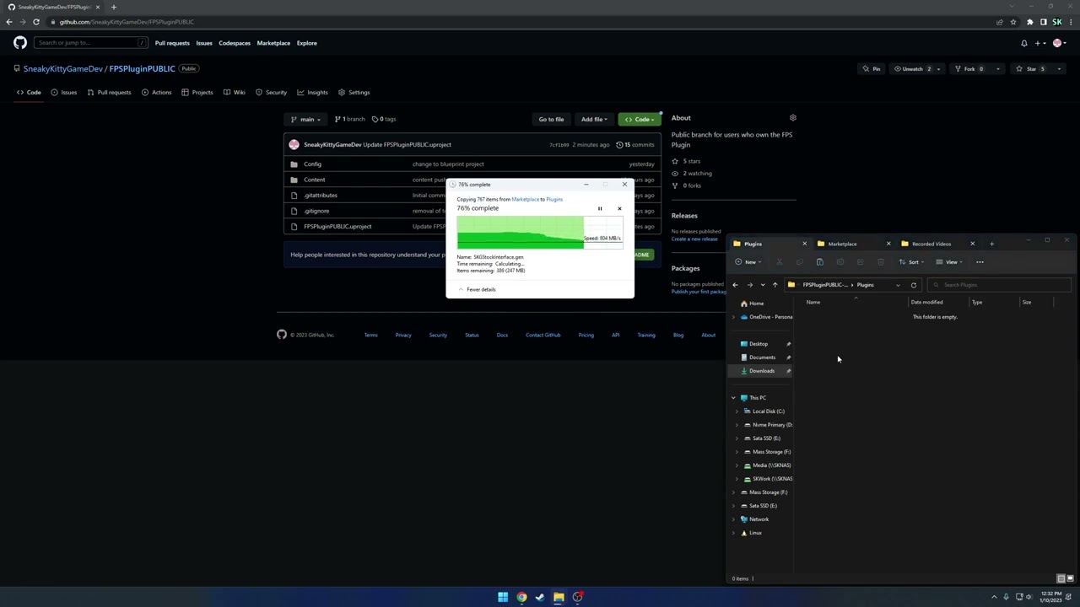Switch Explorer to large thumbnails view icon
Image resolution: width=1080 pixels, height=607 pixels.
(x=1070, y=578)
